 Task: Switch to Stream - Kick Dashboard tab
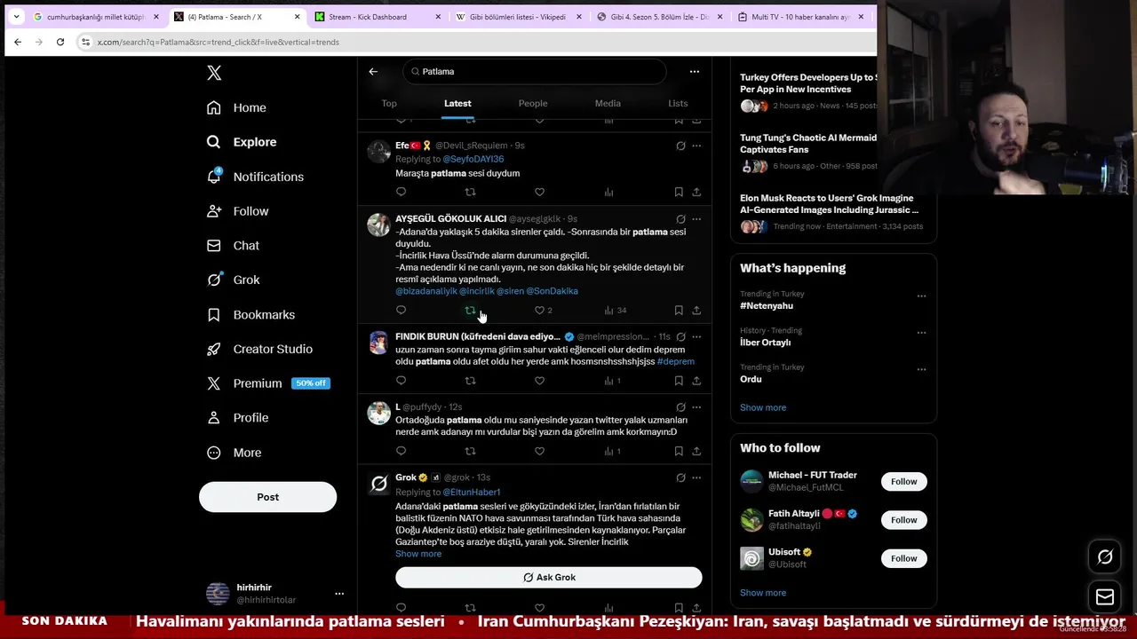(x=378, y=17)
